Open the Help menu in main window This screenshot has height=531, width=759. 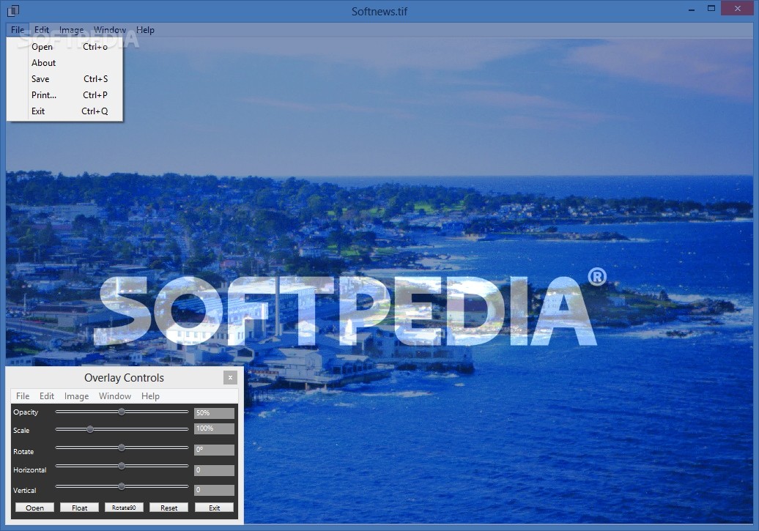click(x=145, y=30)
